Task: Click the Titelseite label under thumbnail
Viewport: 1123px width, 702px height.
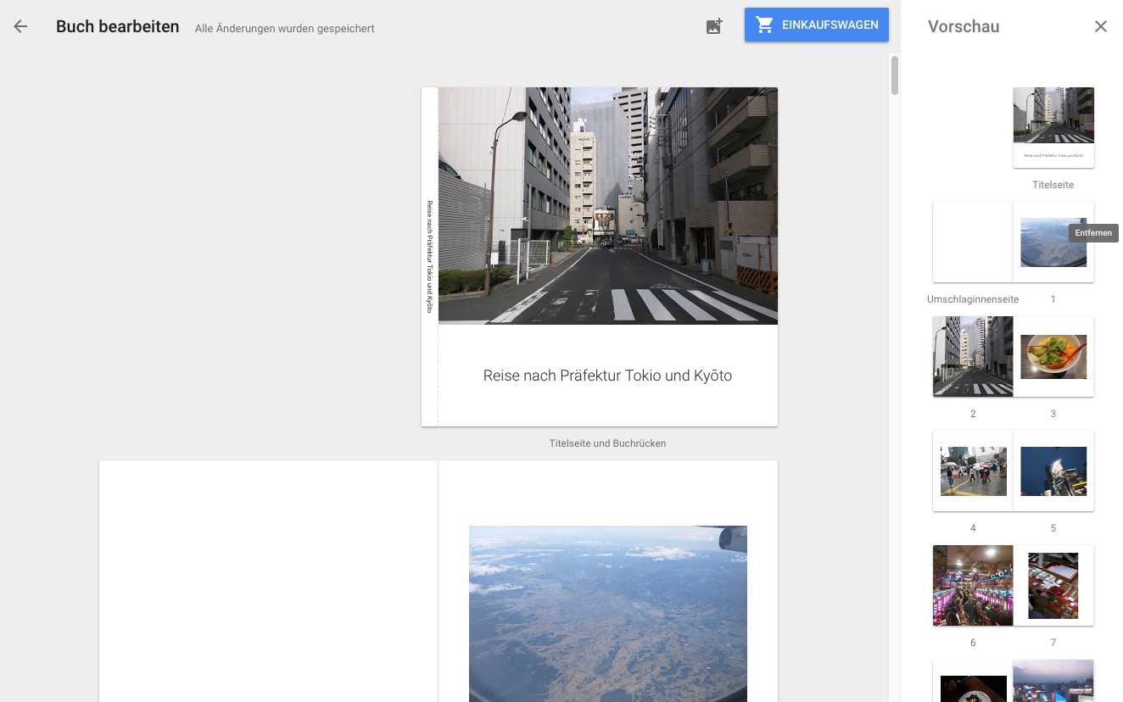Action: pyautogui.click(x=1053, y=185)
